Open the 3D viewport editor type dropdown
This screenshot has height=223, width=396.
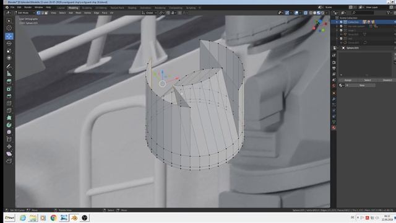(x=8, y=12)
